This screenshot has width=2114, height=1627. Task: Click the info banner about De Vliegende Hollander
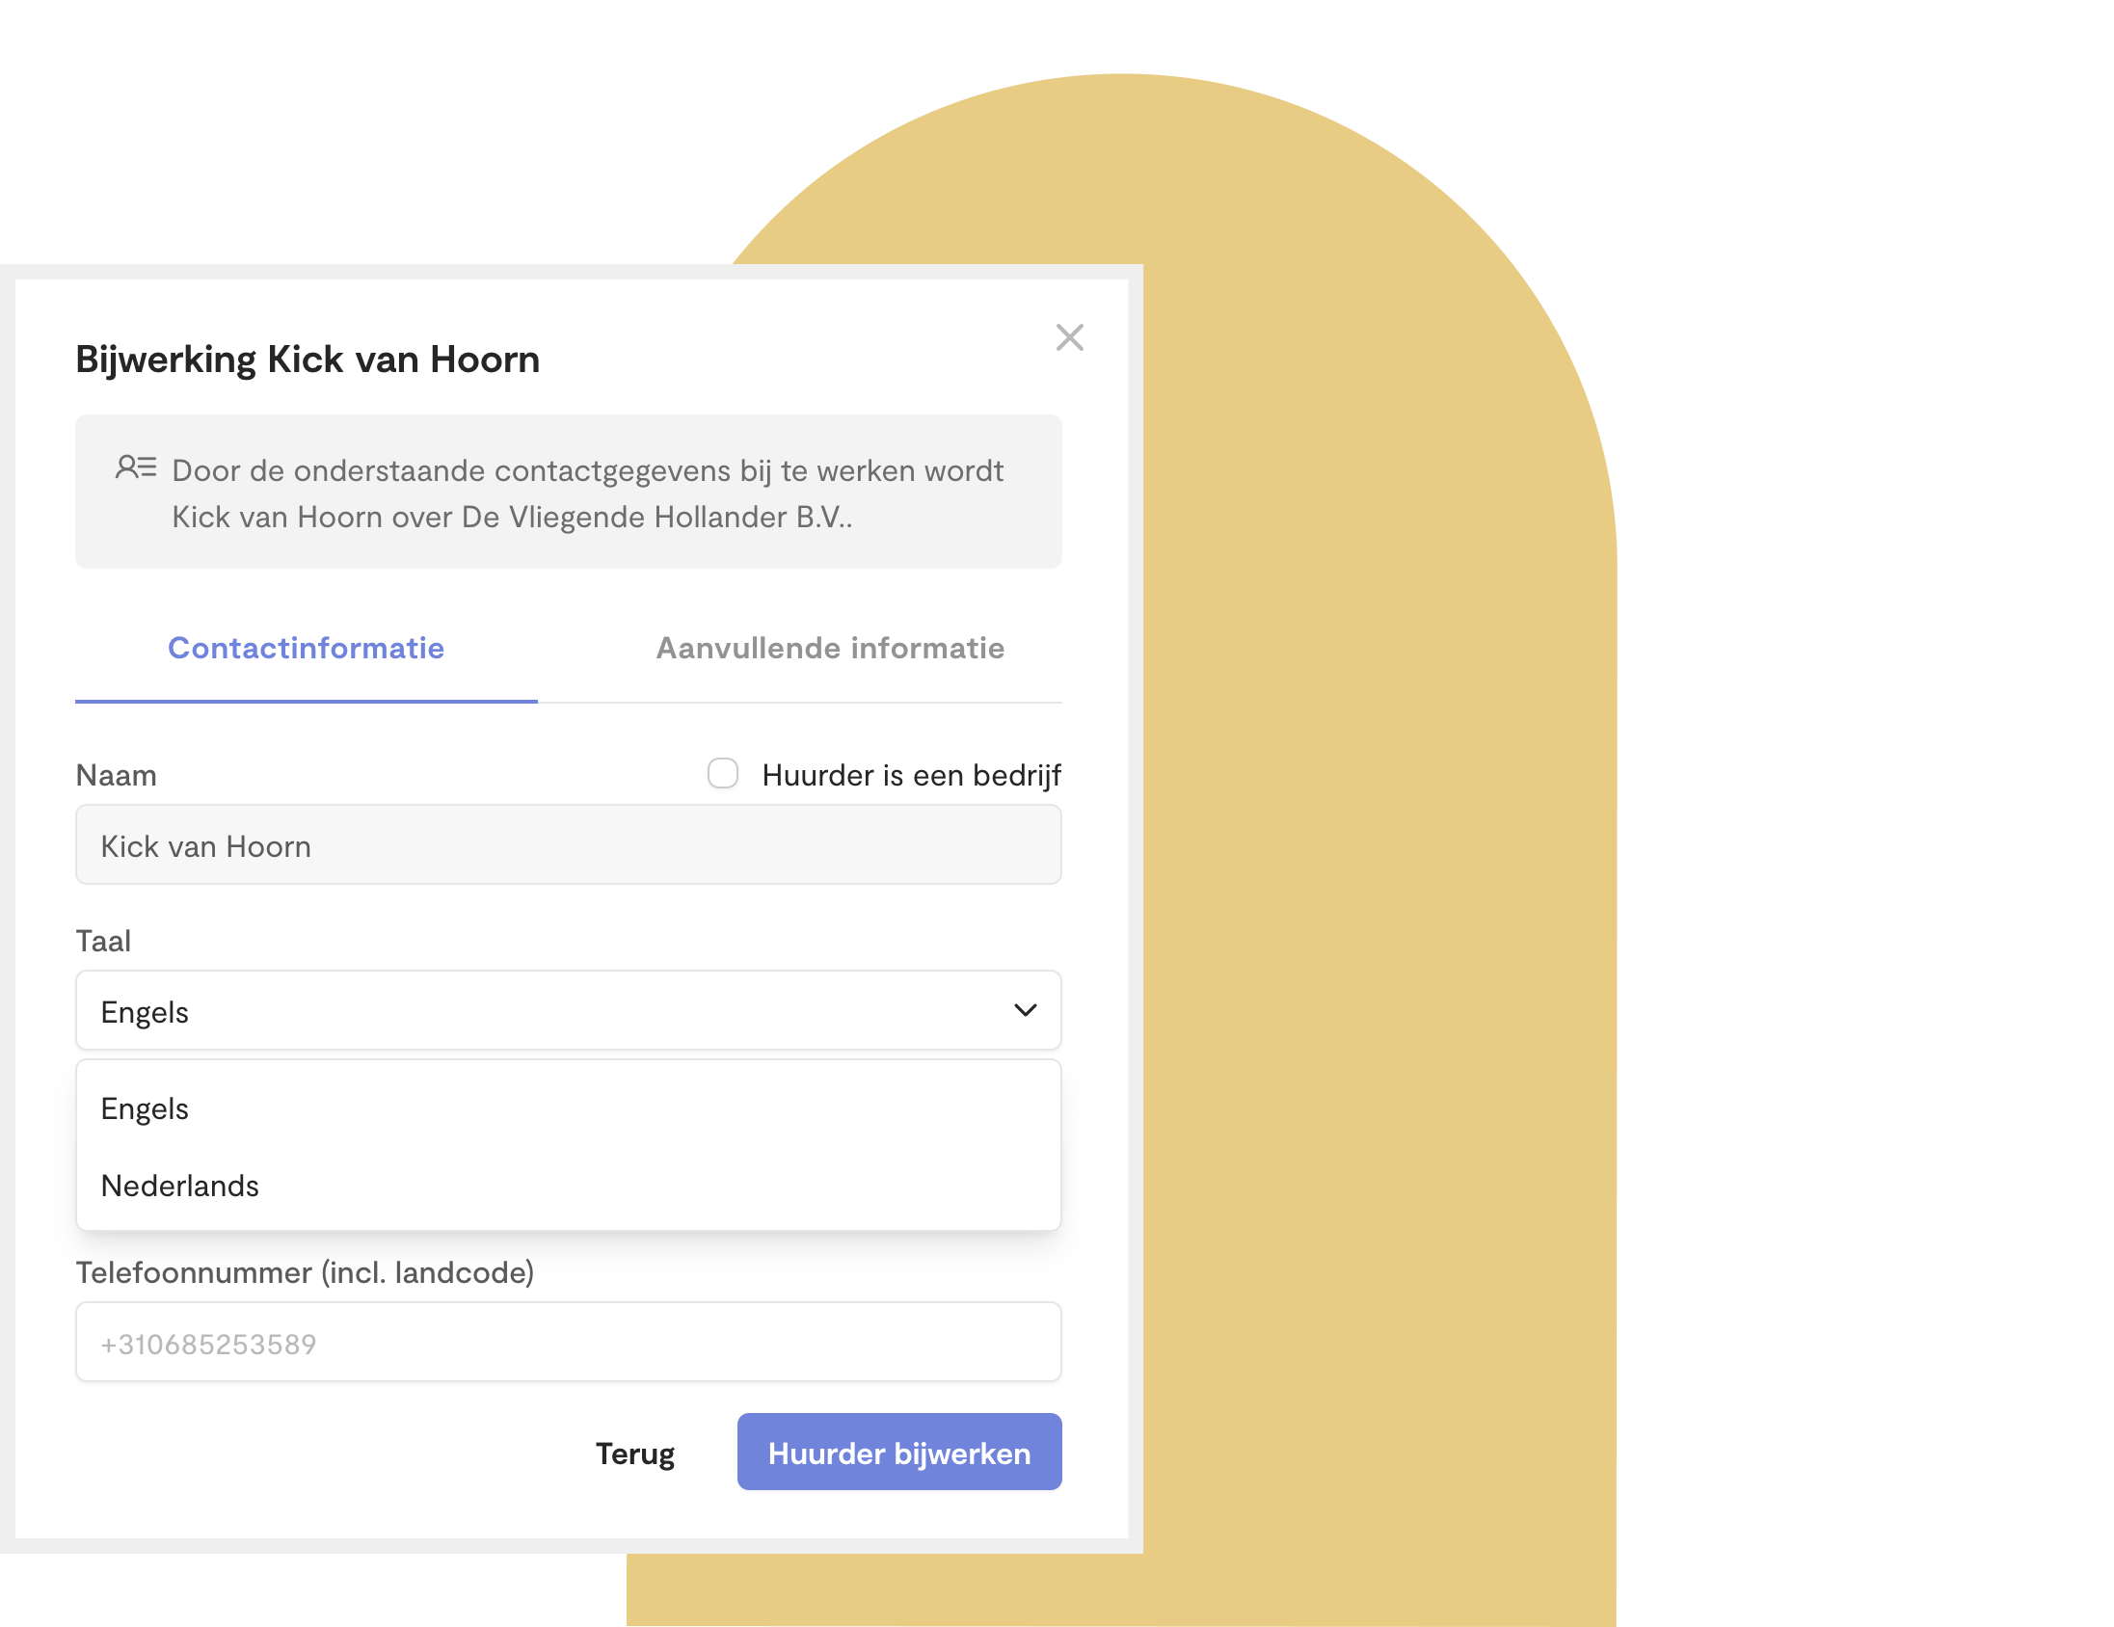[569, 492]
